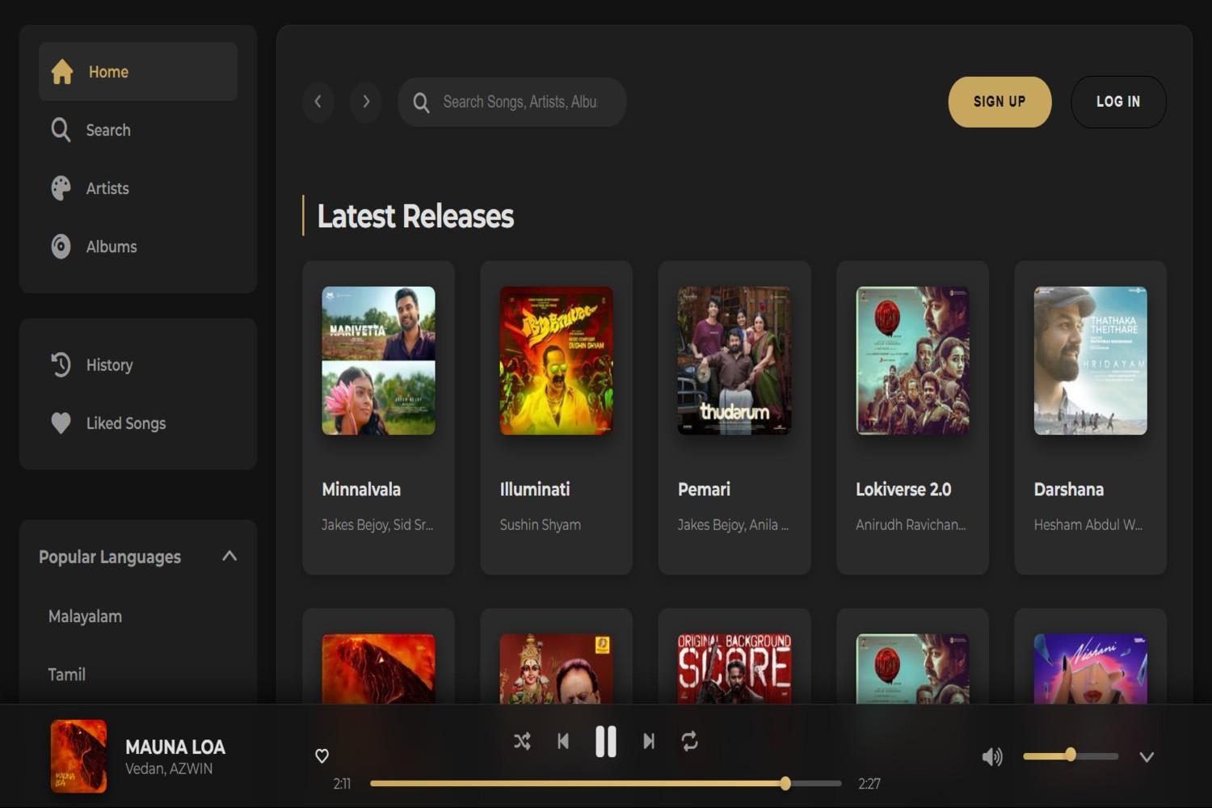Toggle shuffle playback

point(522,741)
